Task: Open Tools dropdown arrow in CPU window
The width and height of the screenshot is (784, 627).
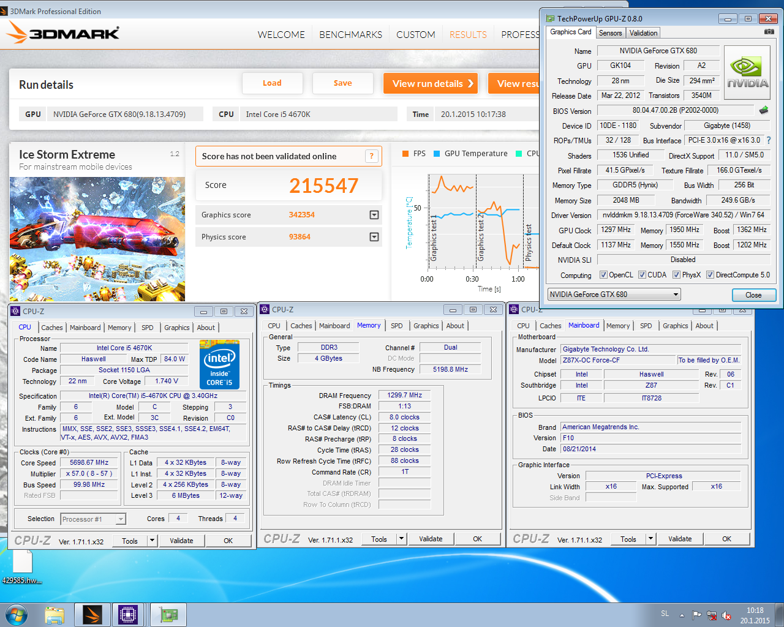Action: tap(153, 541)
